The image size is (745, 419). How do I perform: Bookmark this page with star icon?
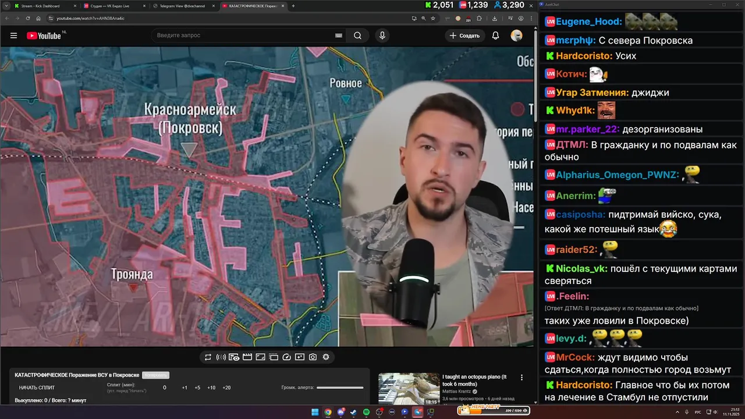pyautogui.click(x=433, y=18)
